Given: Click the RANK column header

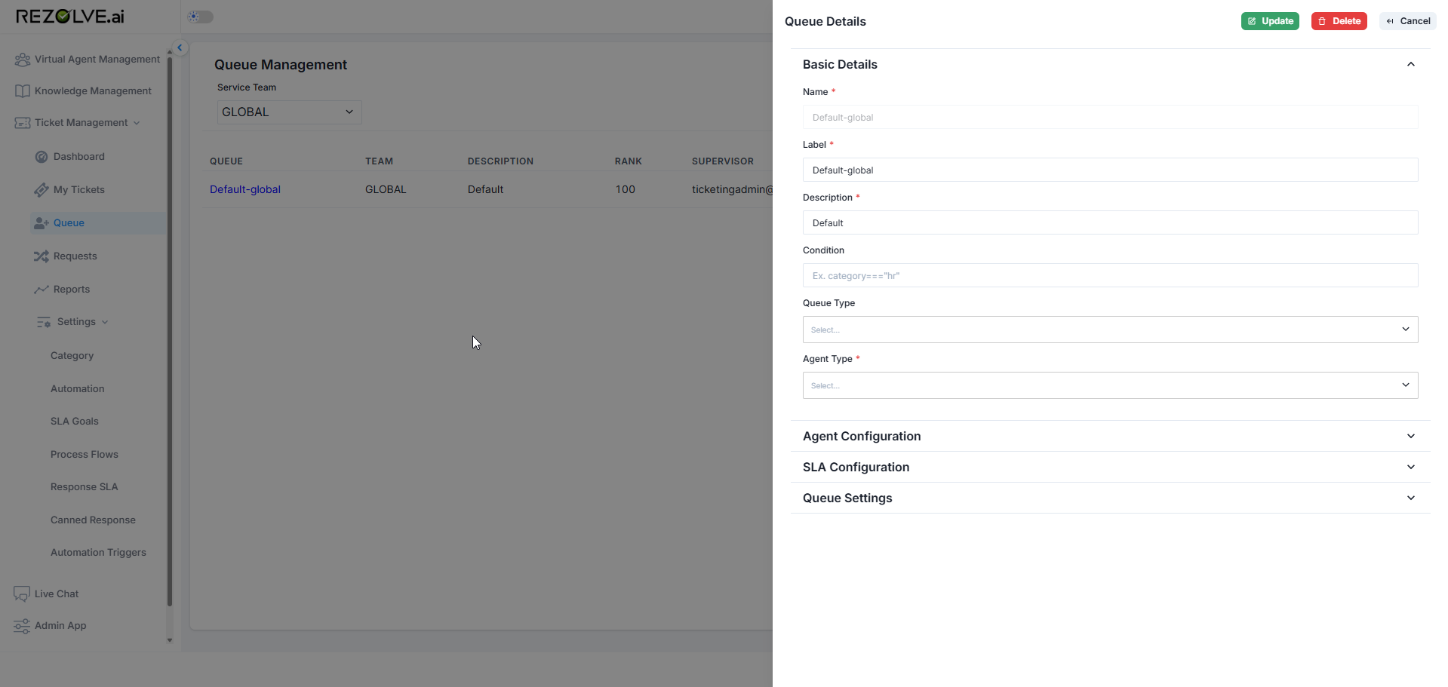Looking at the screenshot, I should 629,161.
